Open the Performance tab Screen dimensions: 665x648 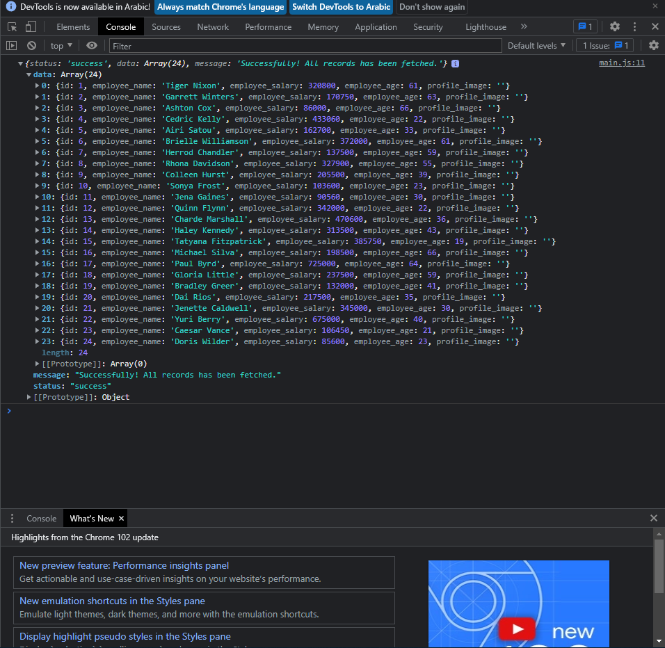tap(268, 26)
